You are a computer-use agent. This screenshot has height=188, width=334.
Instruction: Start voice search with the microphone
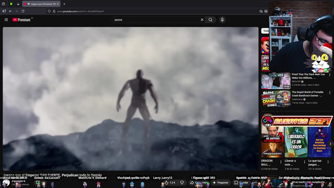222,20
